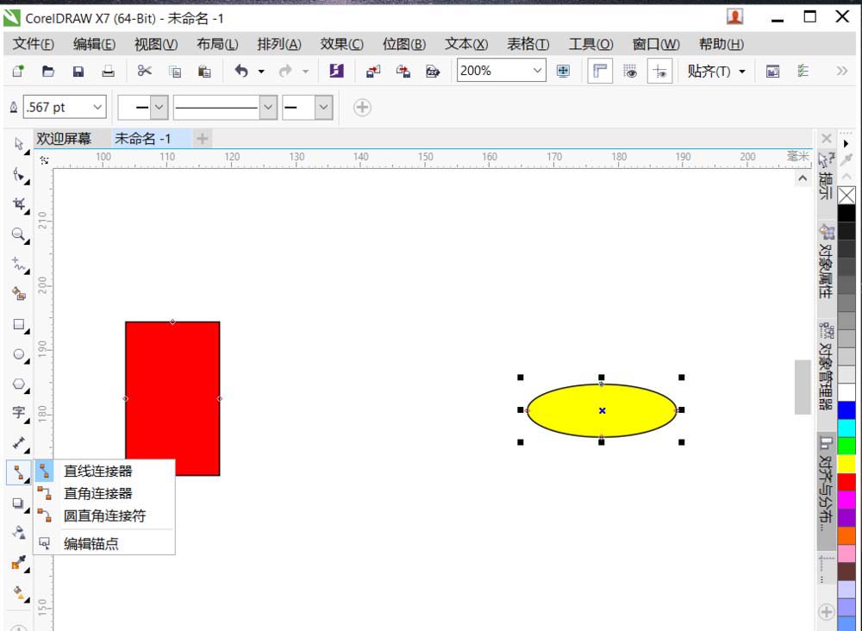Open the outline width .567 pt dropdown
Viewport: 862px width, 631px height.
tap(98, 107)
